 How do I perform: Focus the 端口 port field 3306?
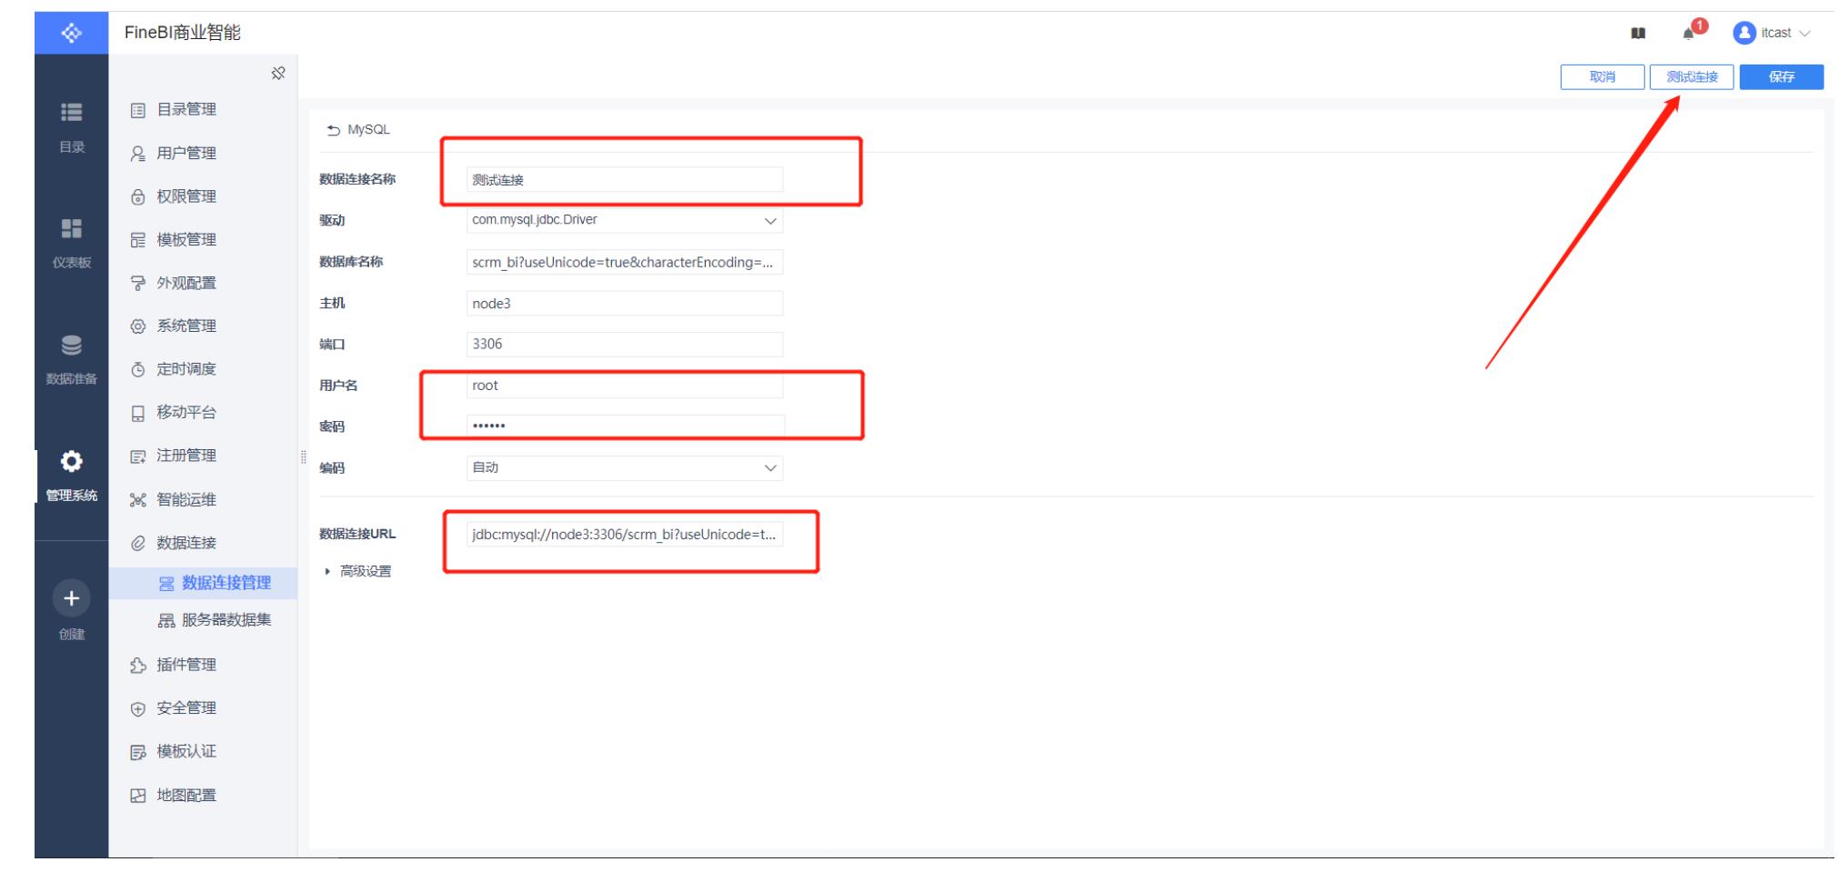point(625,345)
